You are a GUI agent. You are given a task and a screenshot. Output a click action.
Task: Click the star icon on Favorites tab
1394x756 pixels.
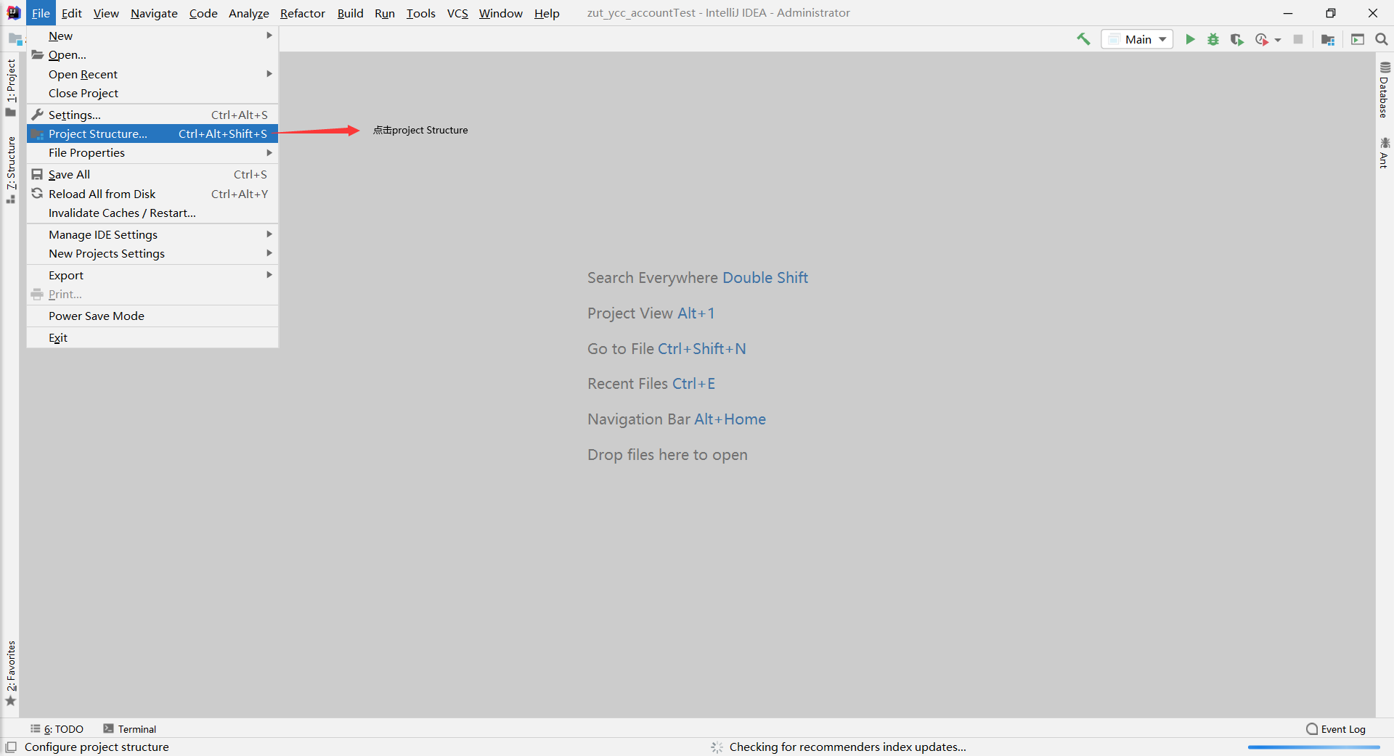tap(10, 701)
